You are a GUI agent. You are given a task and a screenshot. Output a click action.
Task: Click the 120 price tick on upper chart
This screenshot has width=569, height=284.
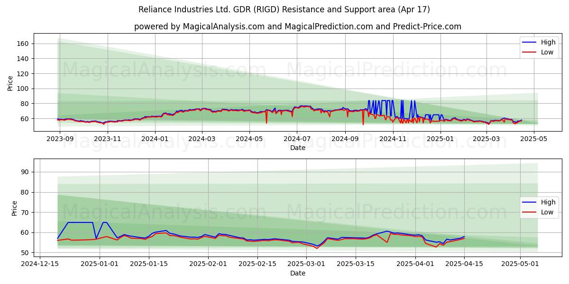23,74
